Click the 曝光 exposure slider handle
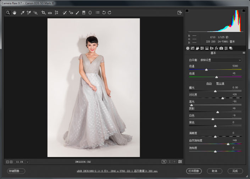250x179 pixels. [x=215, y=91]
